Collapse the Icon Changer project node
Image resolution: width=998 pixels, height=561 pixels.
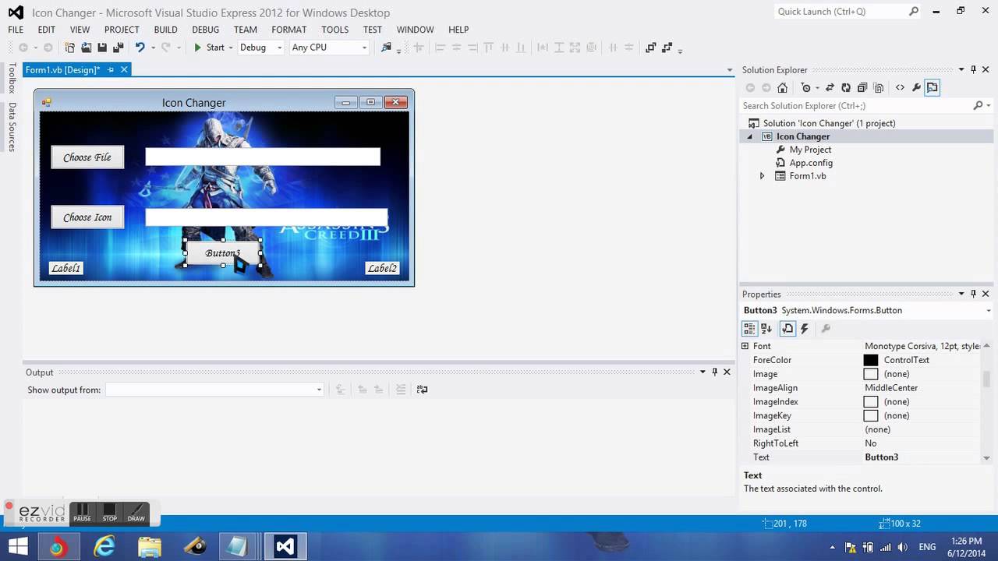click(750, 136)
